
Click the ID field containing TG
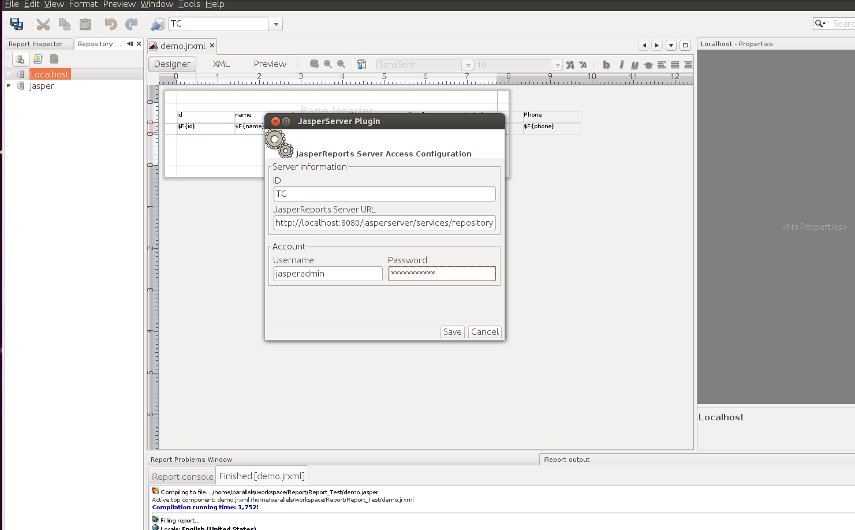(x=384, y=194)
